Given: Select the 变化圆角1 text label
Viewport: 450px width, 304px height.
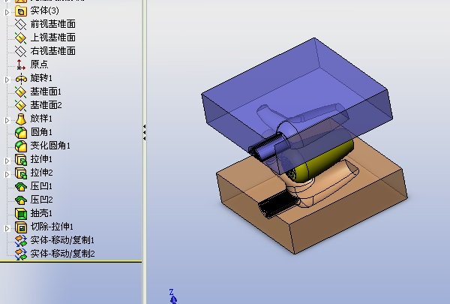Looking at the screenshot, I should tap(50, 146).
